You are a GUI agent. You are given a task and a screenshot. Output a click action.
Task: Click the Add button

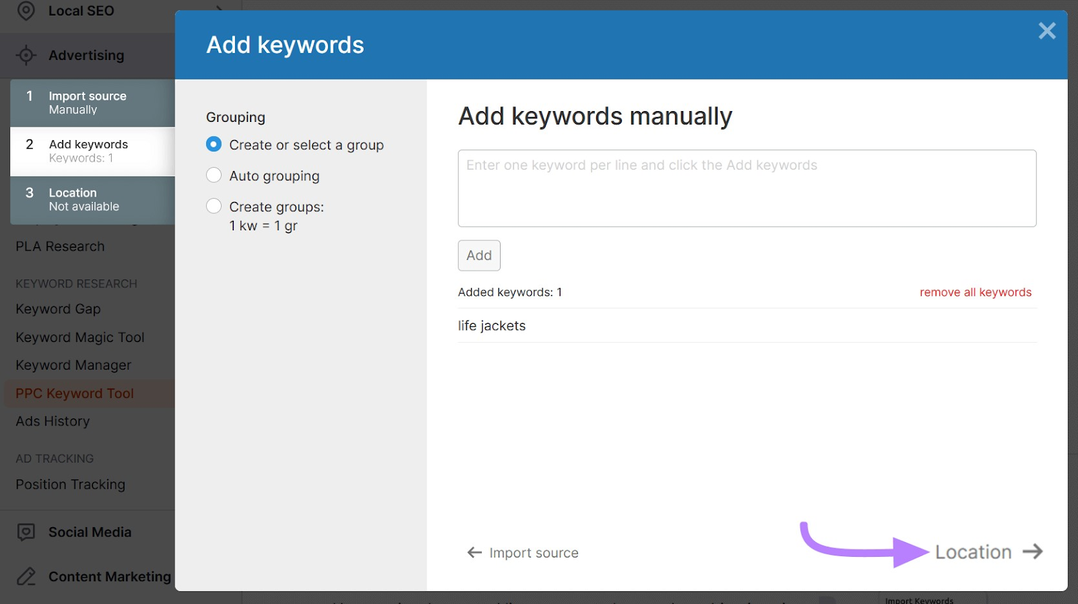pos(479,255)
